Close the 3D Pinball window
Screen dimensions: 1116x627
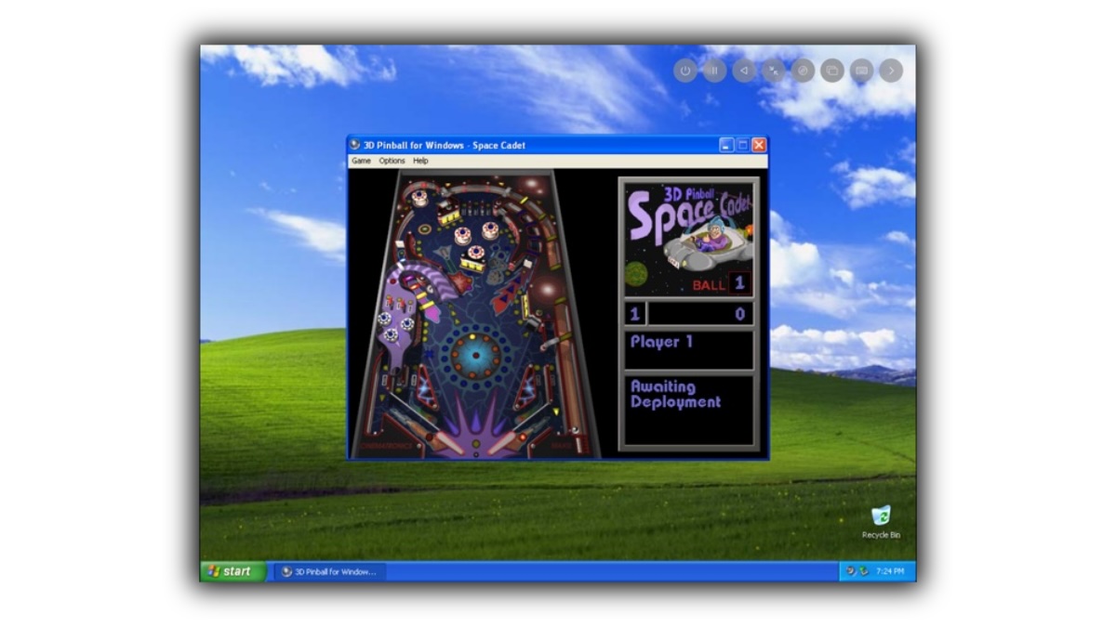click(x=759, y=145)
